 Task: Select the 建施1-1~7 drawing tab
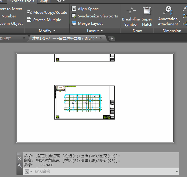pyautogui.click(x=64, y=39)
